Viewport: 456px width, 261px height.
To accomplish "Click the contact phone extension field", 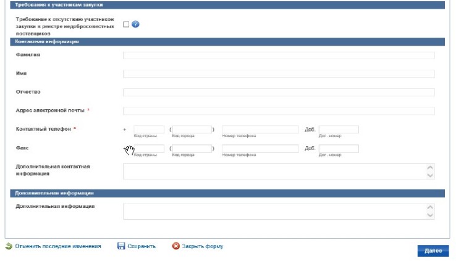I will [339, 130].
